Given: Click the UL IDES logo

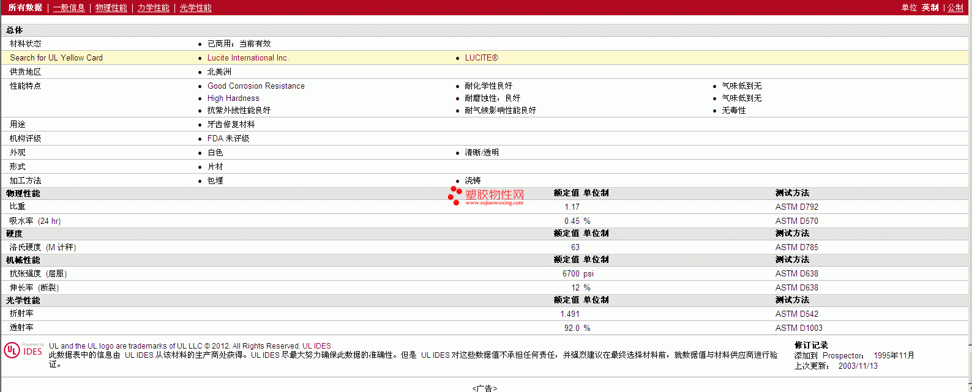Looking at the screenshot, I should pyautogui.click(x=23, y=350).
